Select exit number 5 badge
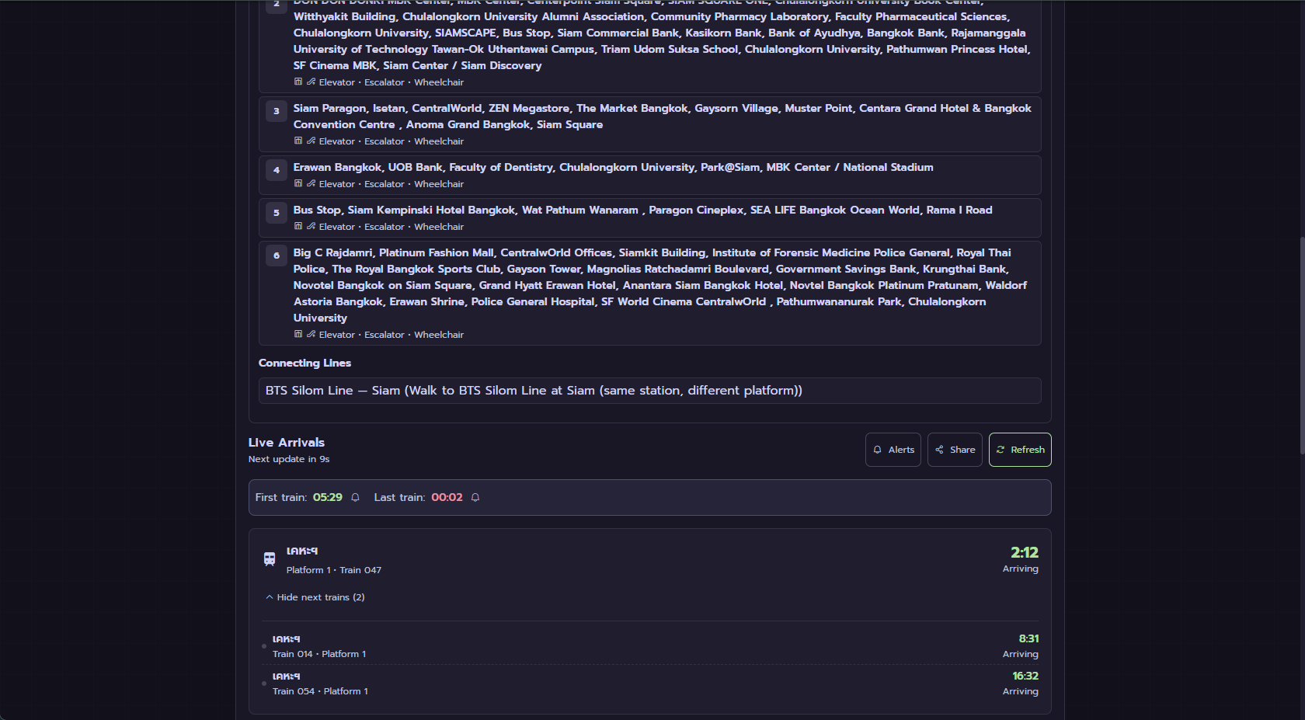Image resolution: width=1305 pixels, height=720 pixels. pos(277,213)
